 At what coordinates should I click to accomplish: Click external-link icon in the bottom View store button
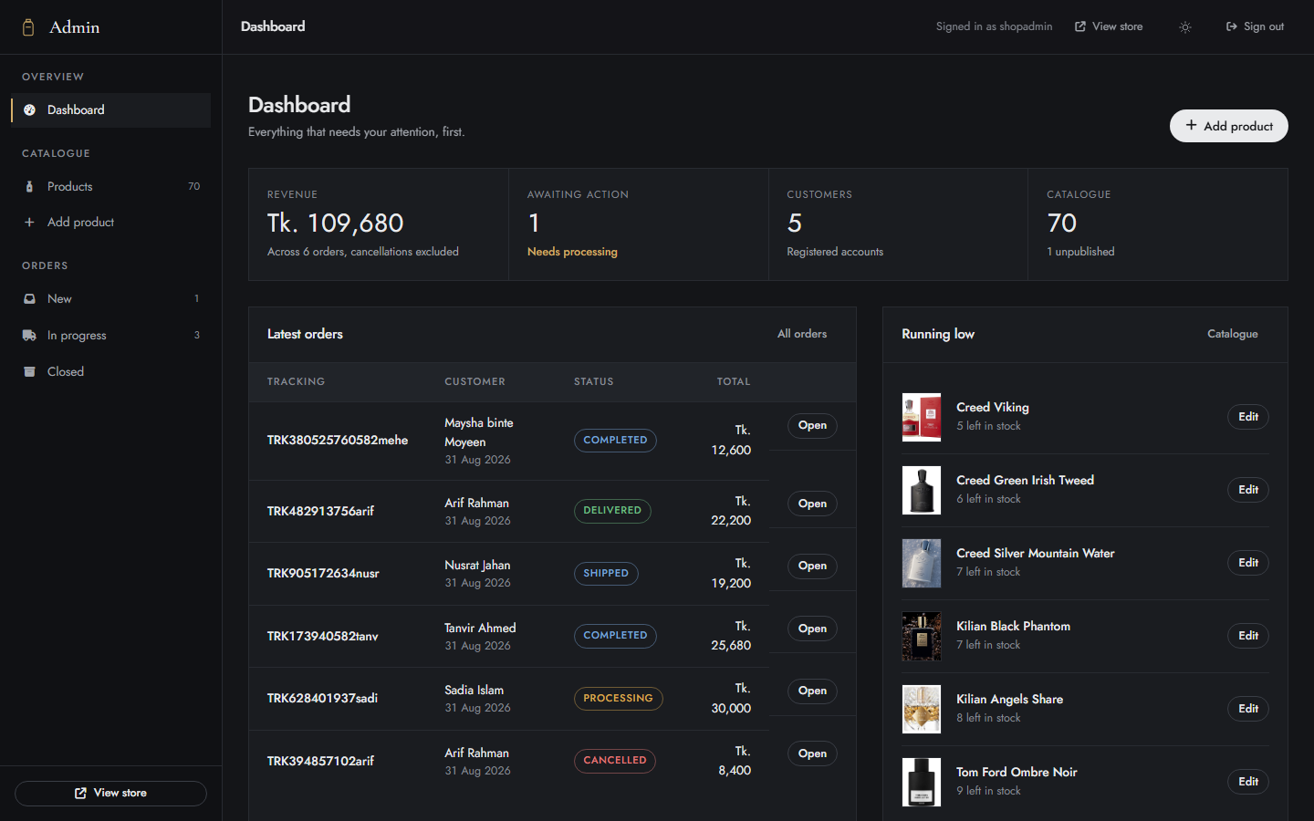tap(80, 793)
